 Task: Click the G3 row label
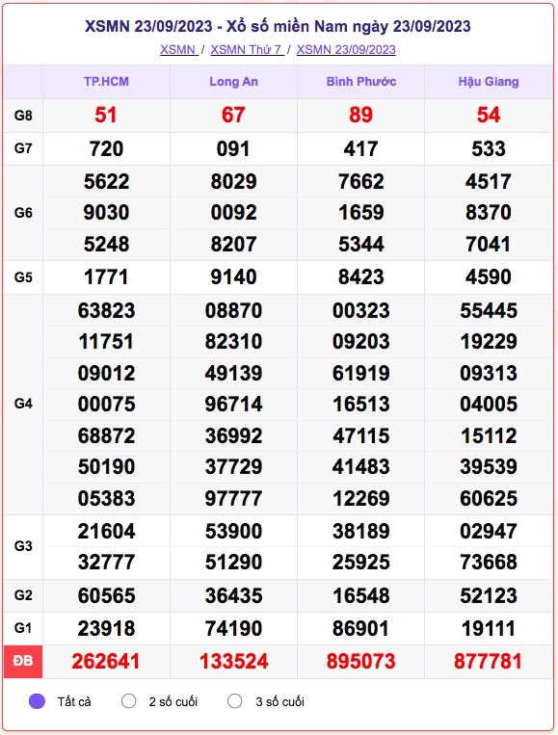pos(23,546)
